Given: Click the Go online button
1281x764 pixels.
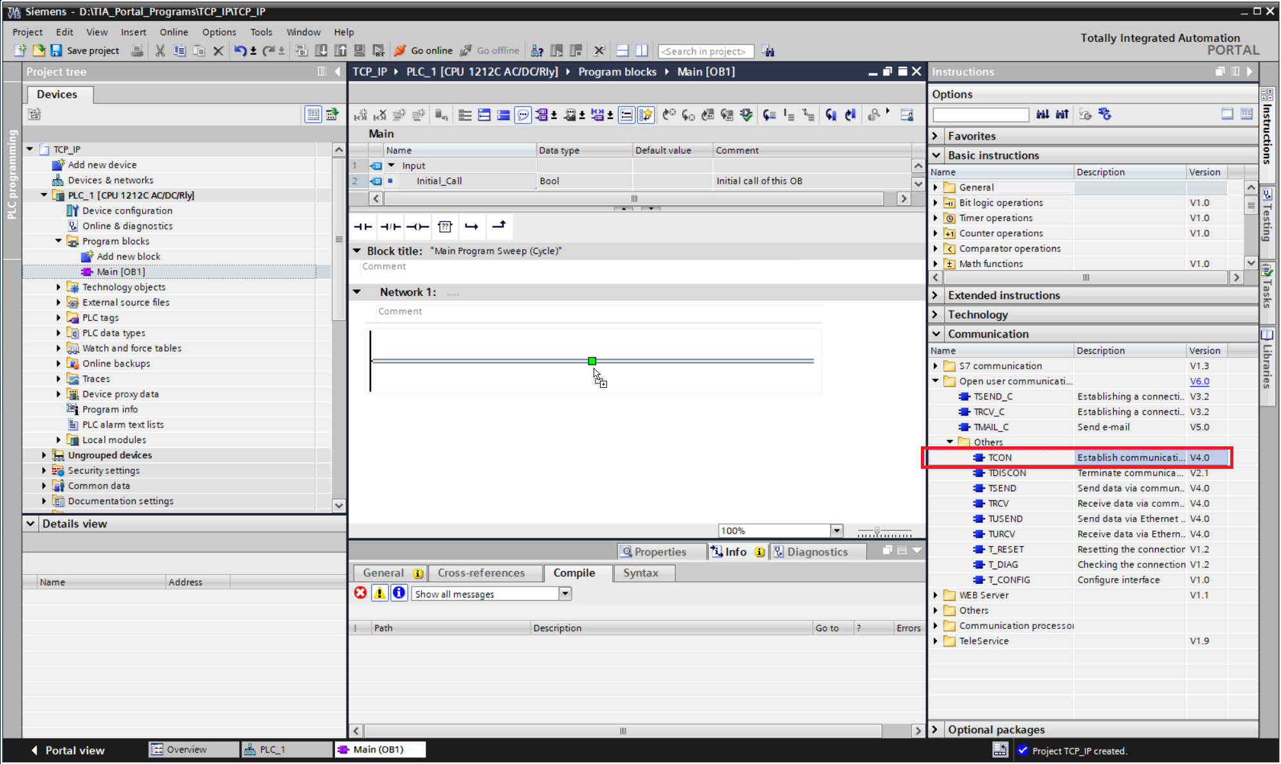Looking at the screenshot, I should tap(424, 51).
